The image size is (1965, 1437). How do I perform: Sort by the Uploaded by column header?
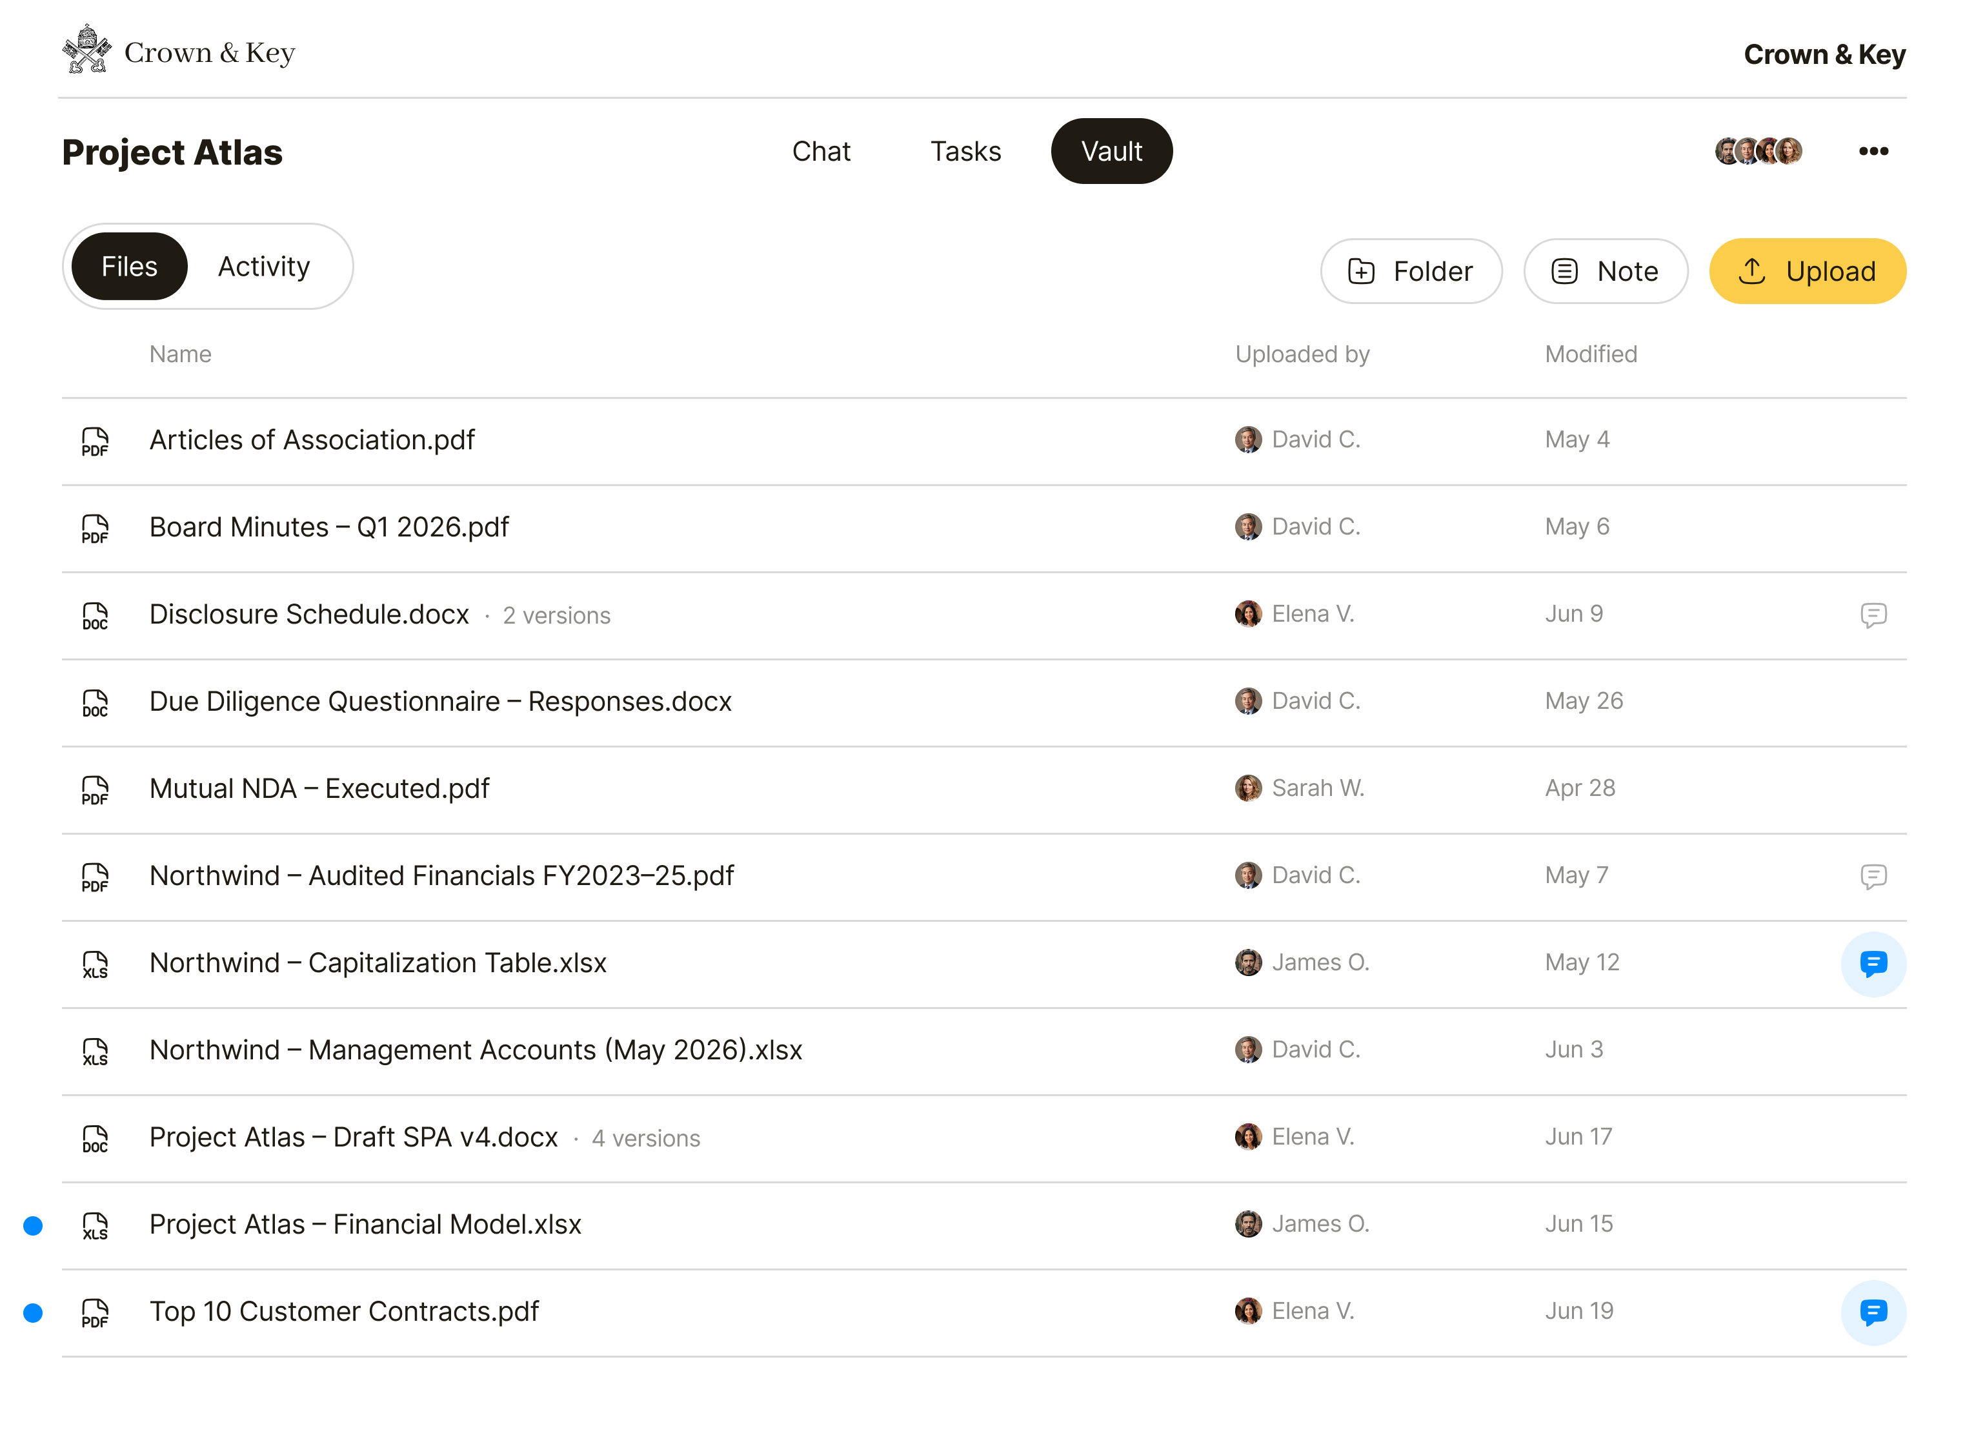coord(1302,354)
